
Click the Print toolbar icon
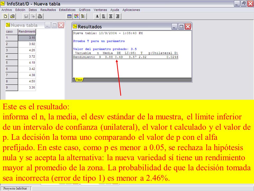(x=40, y=16)
